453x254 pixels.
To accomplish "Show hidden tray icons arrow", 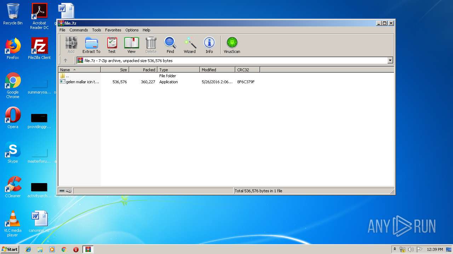I will (395, 249).
